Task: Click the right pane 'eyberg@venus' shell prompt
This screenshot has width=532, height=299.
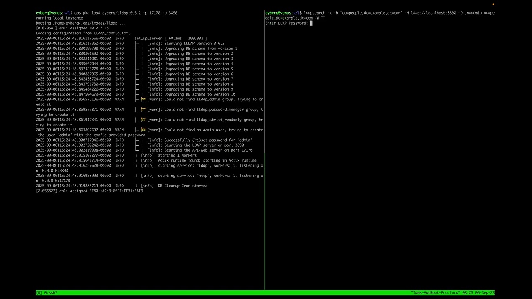Action: coord(283,13)
